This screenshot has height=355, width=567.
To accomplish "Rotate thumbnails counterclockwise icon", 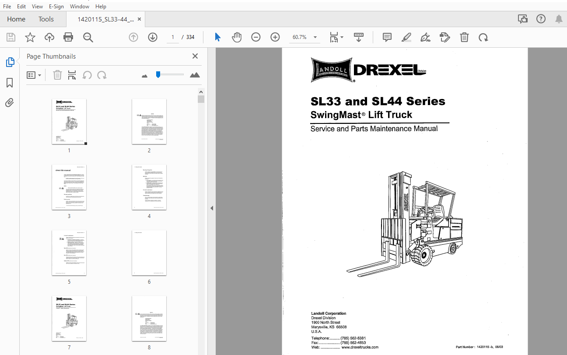I will [x=87, y=75].
